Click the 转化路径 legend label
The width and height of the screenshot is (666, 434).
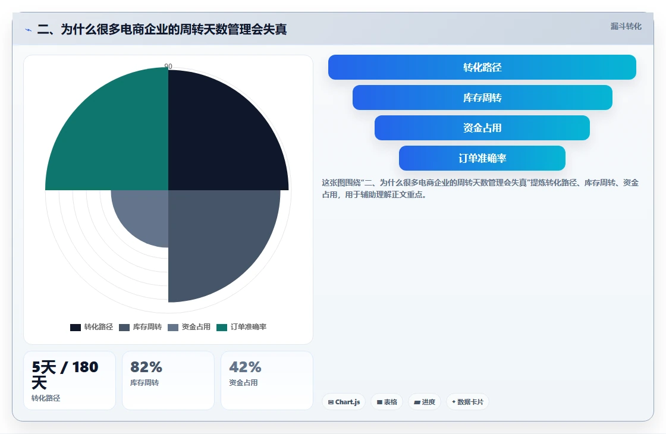[99, 327]
